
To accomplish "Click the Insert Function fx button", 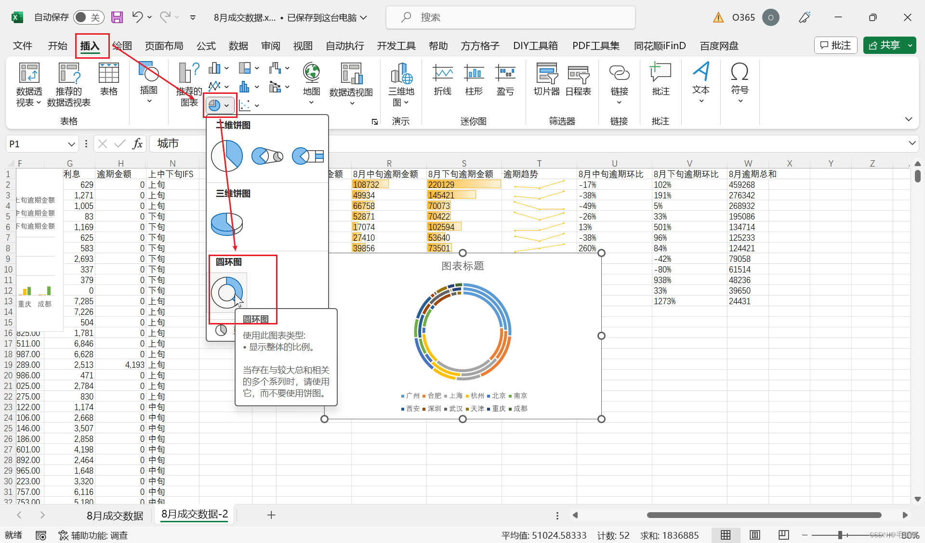I will tap(138, 143).
